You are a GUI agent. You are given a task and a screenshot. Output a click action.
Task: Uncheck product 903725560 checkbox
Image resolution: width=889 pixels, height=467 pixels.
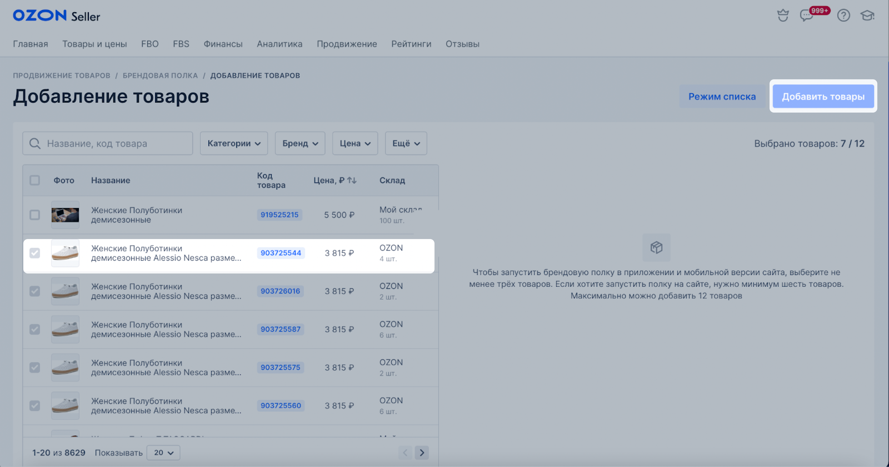pyautogui.click(x=34, y=406)
